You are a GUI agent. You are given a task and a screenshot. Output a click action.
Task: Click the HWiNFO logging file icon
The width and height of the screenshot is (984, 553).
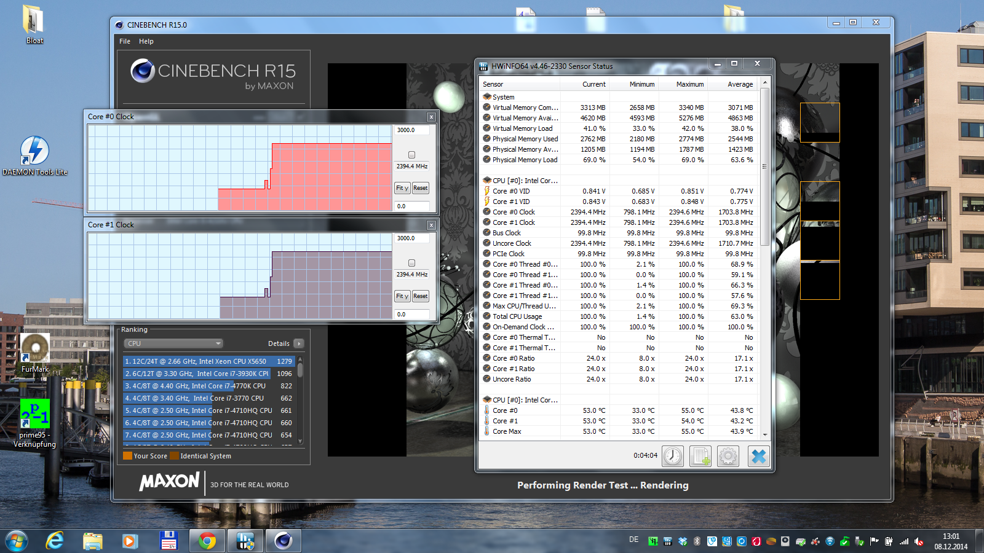pyautogui.click(x=700, y=456)
